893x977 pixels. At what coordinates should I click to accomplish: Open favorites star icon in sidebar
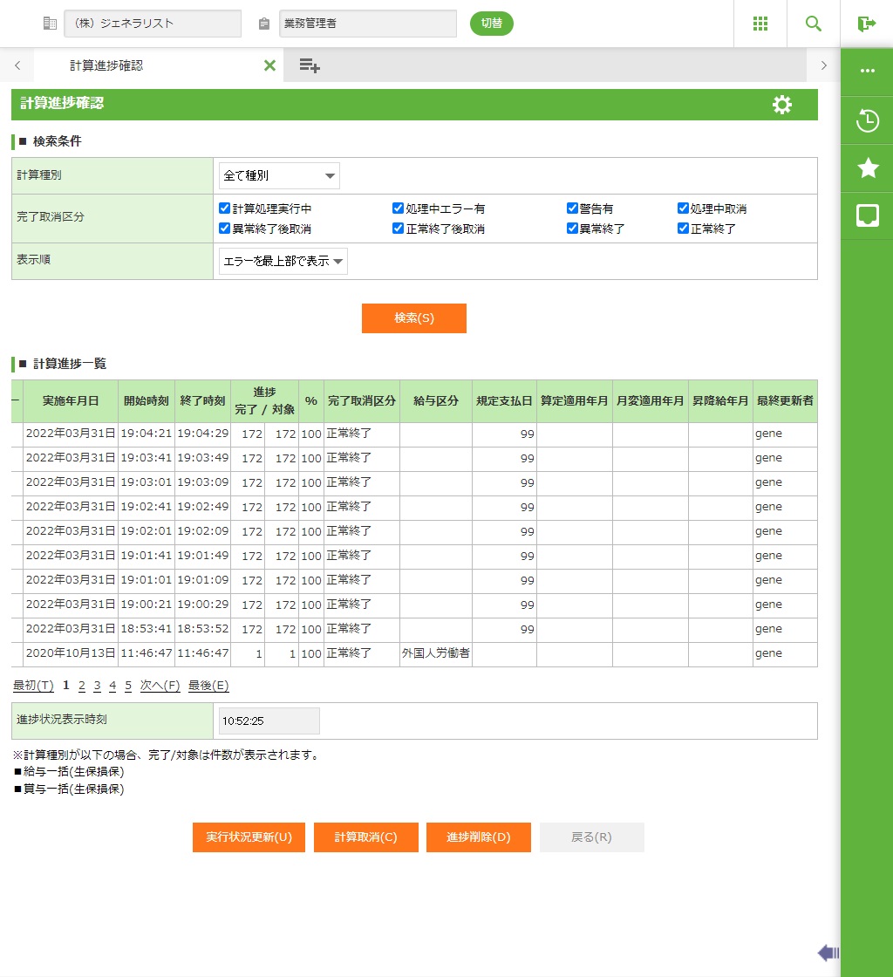pyautogui.click(x=867, y=167)
